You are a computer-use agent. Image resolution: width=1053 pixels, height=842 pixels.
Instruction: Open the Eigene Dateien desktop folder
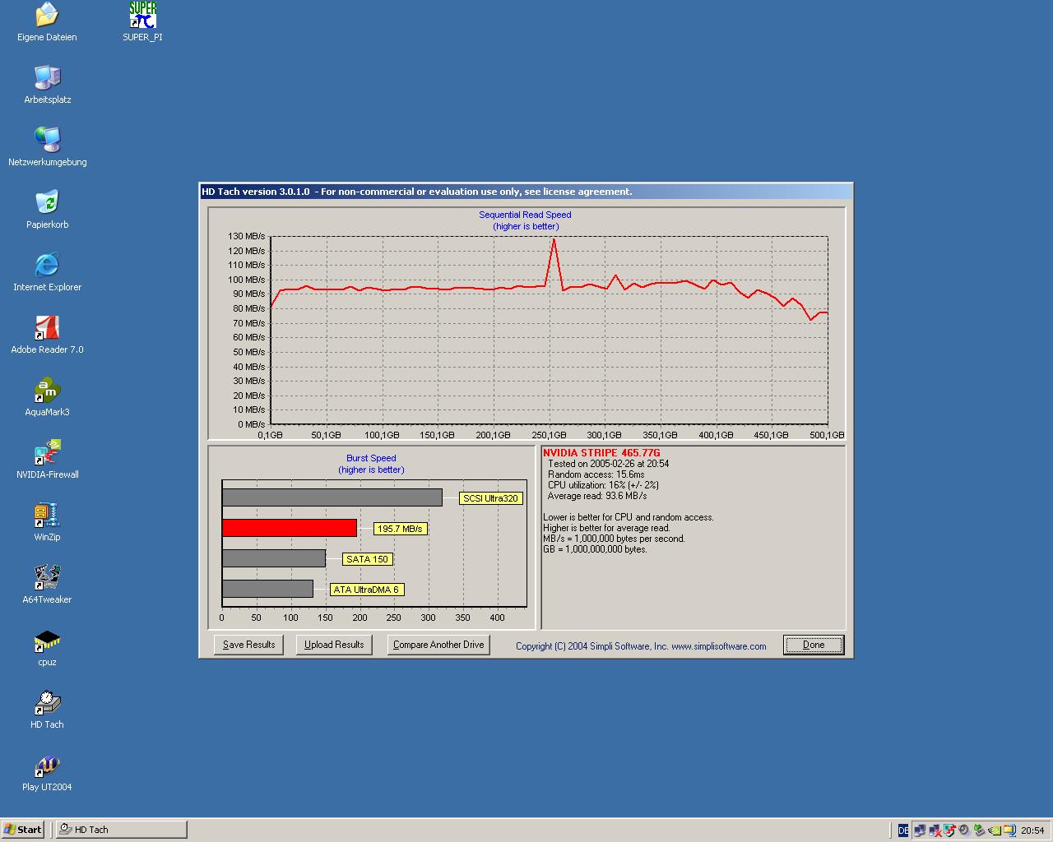[47, 22]
